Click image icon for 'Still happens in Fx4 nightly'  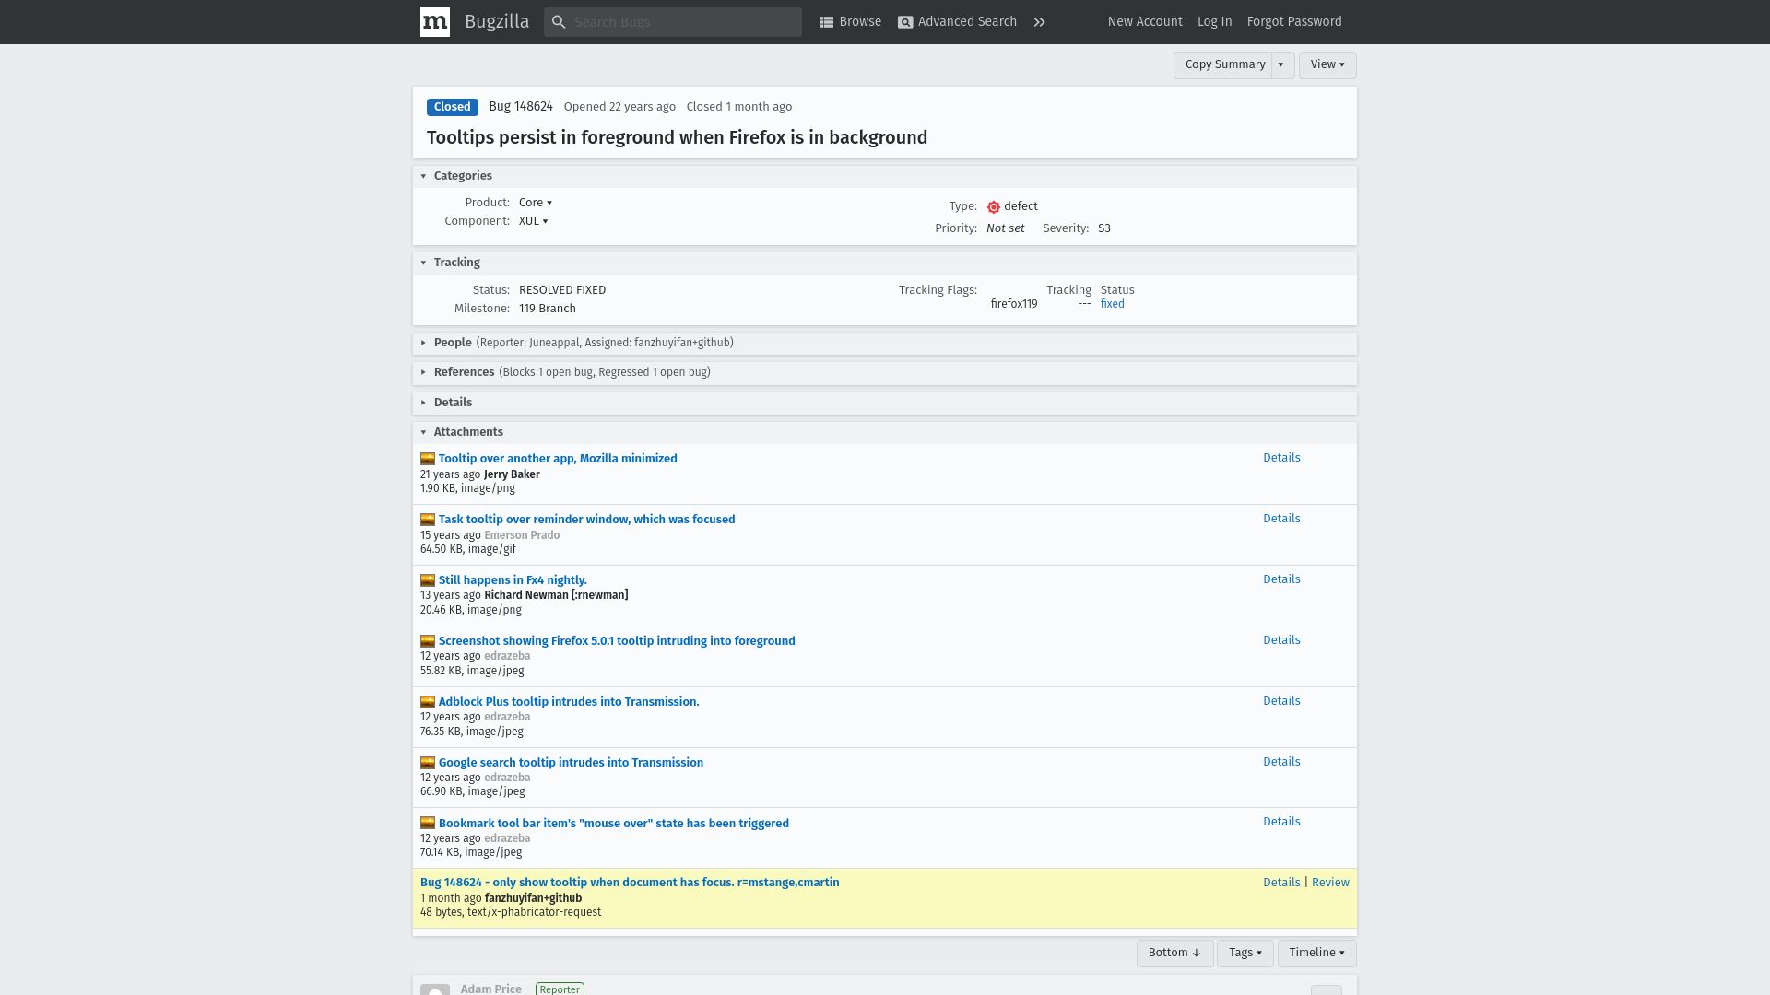tap(428, 580)
